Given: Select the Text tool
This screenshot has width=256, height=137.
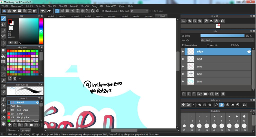Looking at the screenshot, I should [x=3, y=99].
